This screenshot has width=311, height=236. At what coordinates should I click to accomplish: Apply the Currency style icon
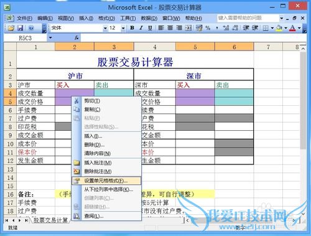199,28
